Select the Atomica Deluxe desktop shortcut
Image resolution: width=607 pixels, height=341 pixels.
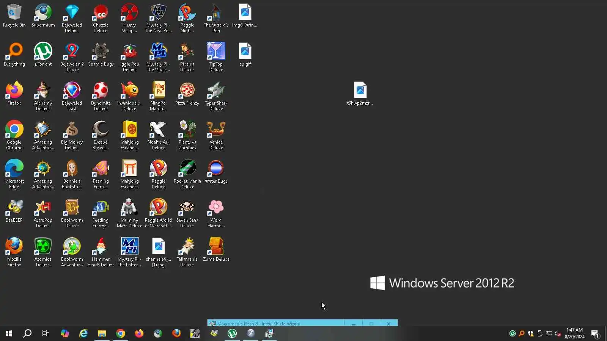43,252
